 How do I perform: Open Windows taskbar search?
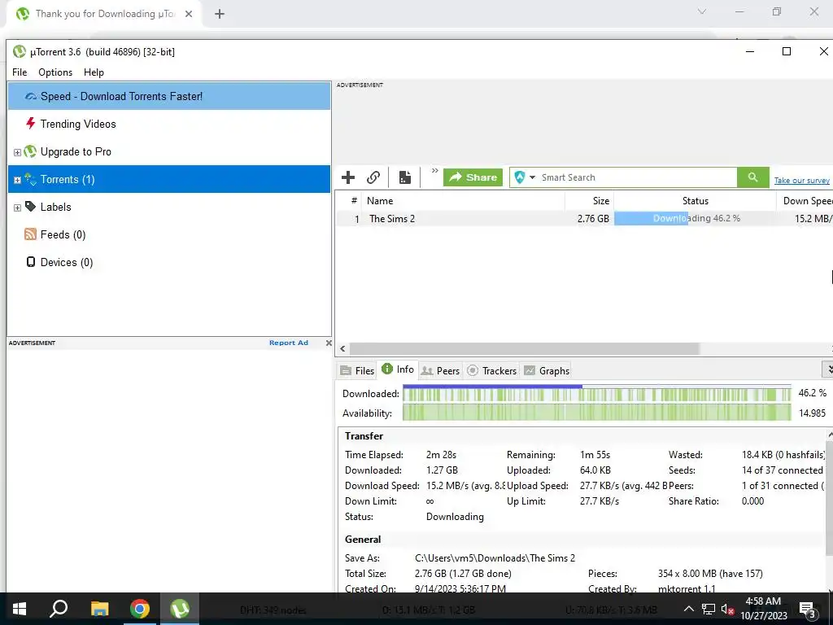coord(59,609)
